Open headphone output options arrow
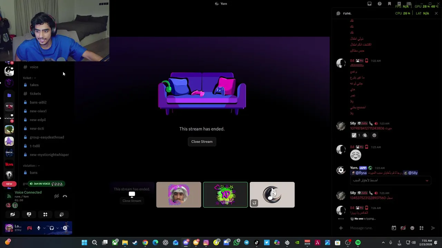 click(x=57, y=228)
